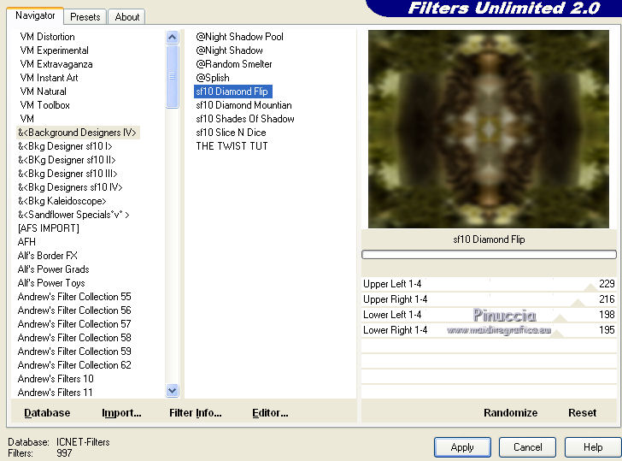Image resolution: width=622 pixels, height=461 pixels.
Task: Select Andrew's Filters 10
Action: 56,379
